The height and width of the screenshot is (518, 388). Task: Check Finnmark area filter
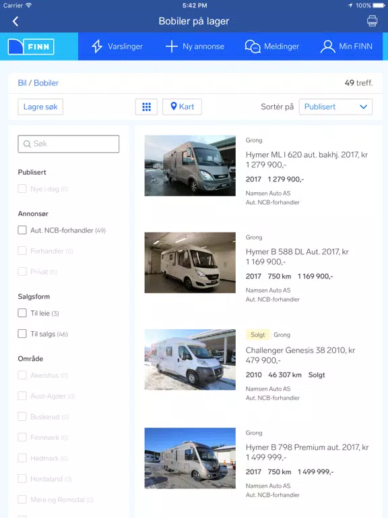coord(22,437)
